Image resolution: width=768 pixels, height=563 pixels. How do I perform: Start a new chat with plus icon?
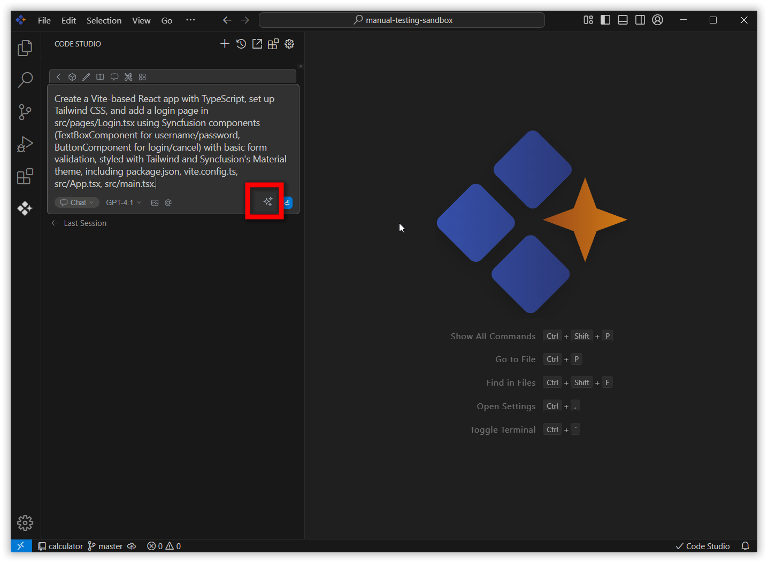225,44
